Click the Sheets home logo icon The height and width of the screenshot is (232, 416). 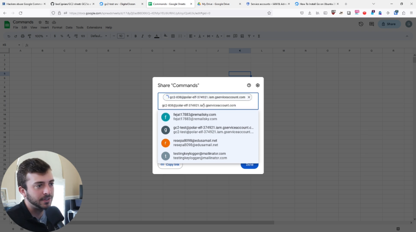[7, 25]
